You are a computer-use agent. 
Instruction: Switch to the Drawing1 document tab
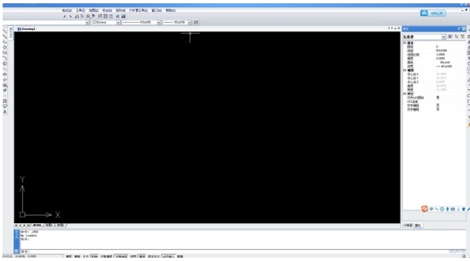click(27, 29)
